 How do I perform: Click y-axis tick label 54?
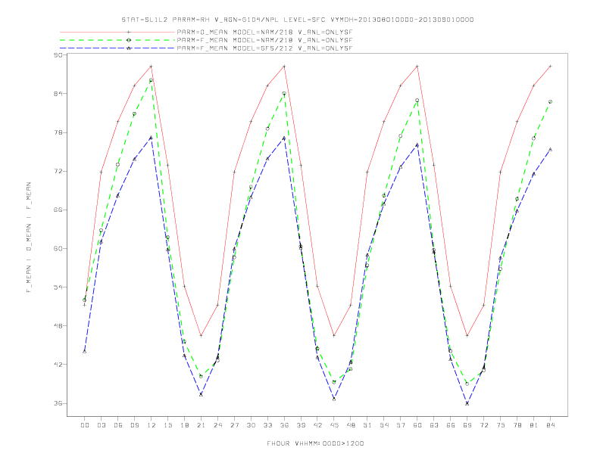click(58, 287)
